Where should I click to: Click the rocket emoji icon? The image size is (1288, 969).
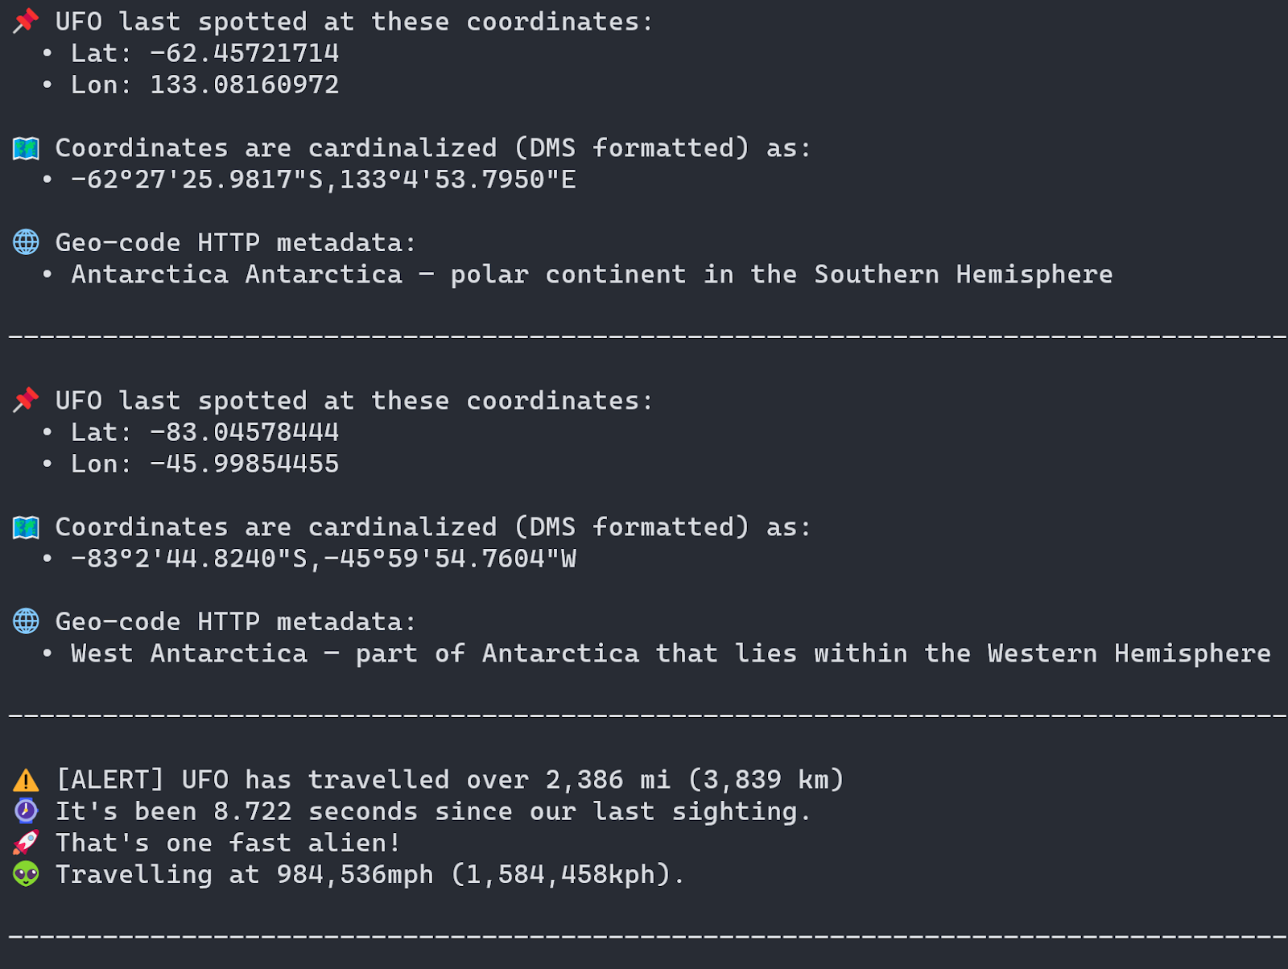[26, 843]
